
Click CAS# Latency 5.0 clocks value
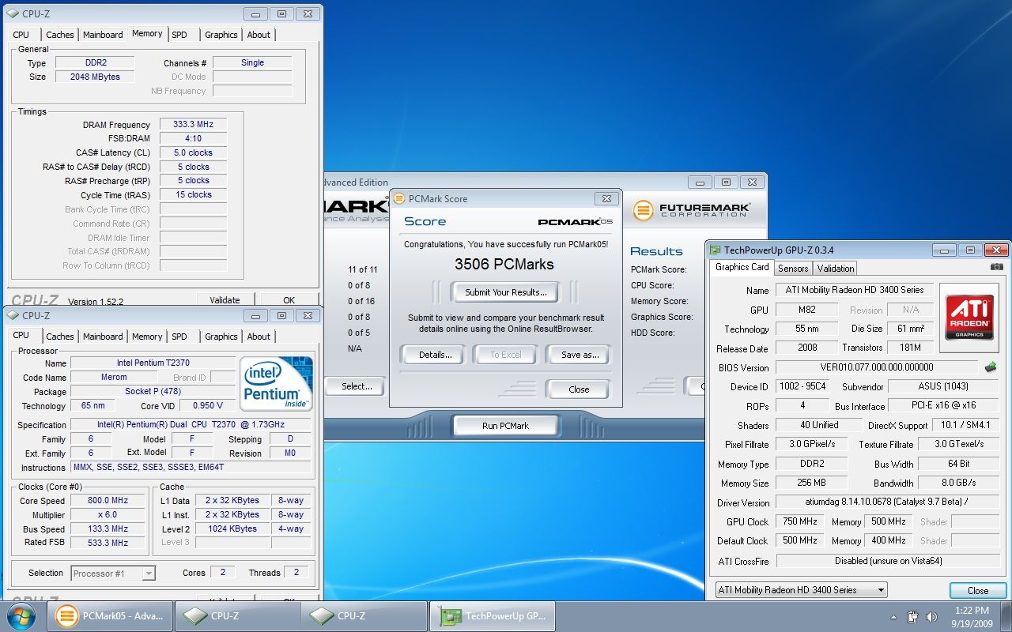click(194, 152)
